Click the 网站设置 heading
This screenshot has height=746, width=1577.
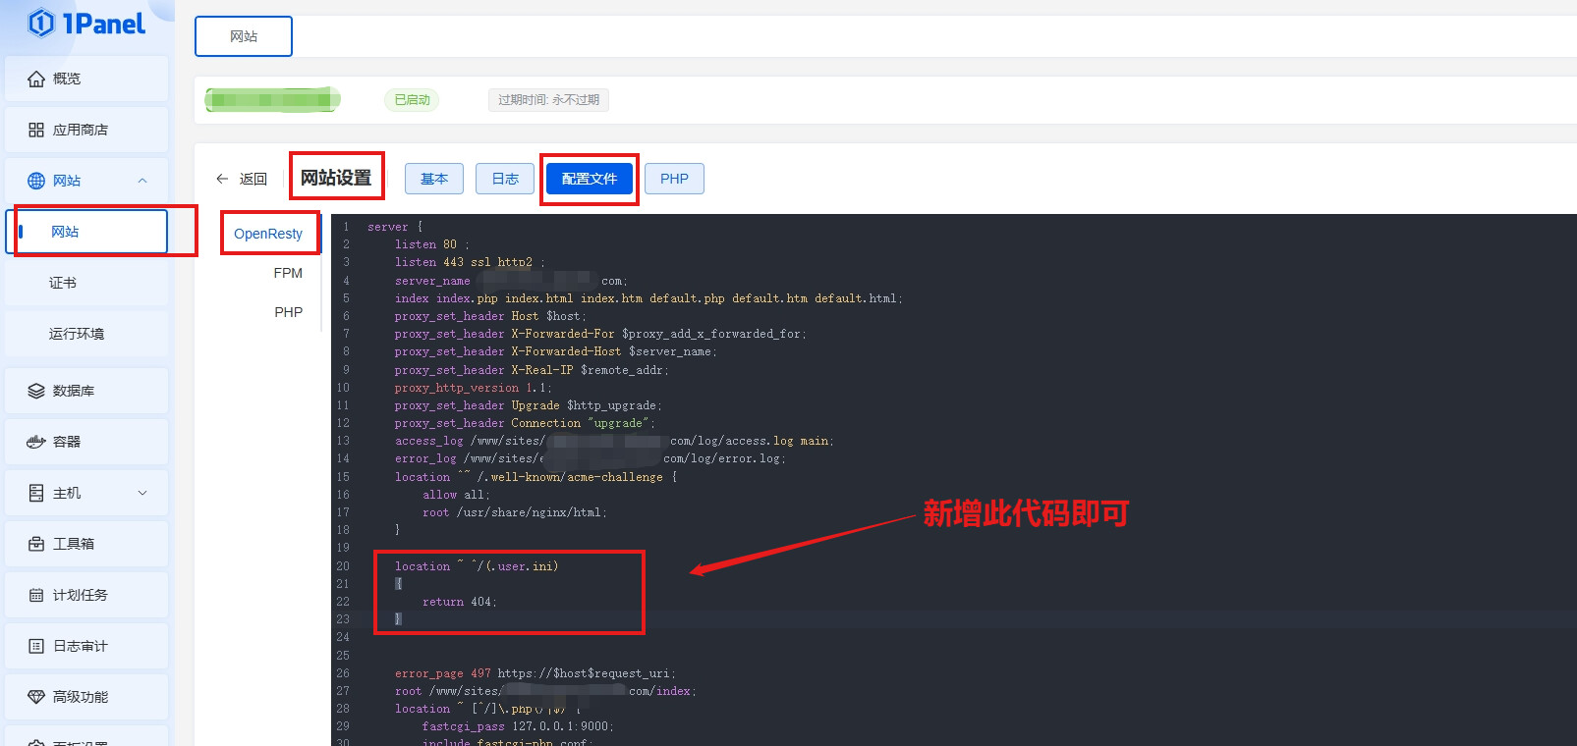coord(336,178)
